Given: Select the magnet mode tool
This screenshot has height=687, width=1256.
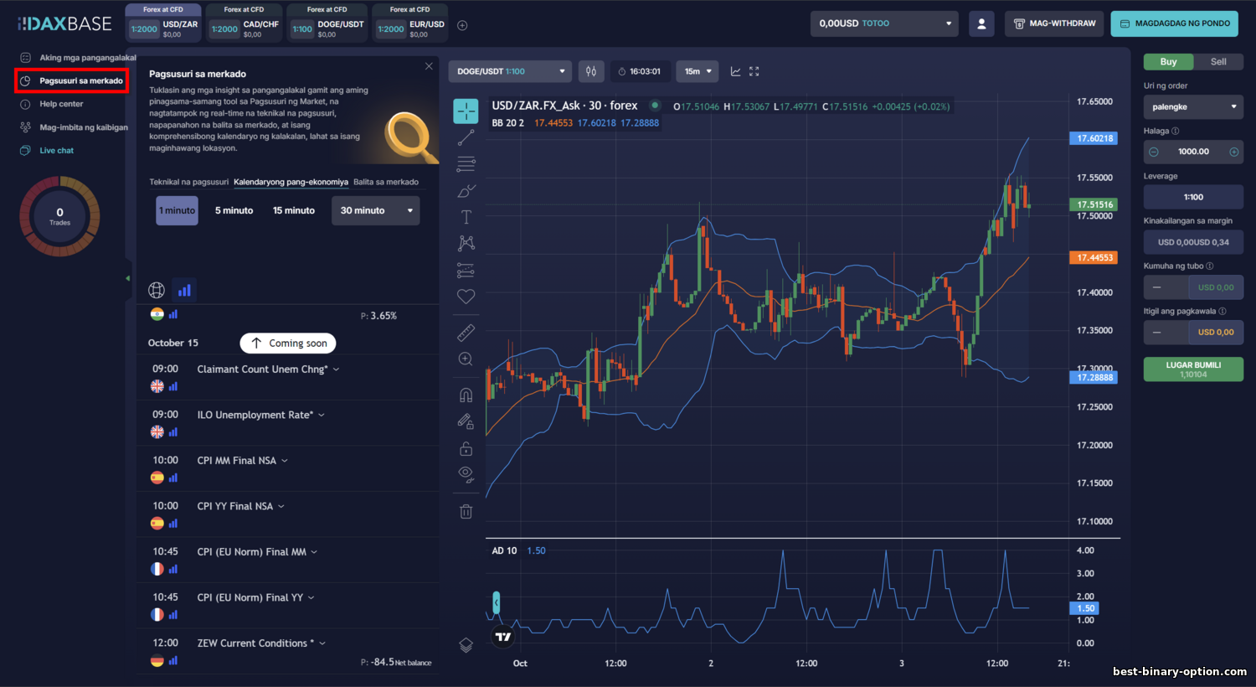Looking at the screenshot, I should click(x=466, y=395).
